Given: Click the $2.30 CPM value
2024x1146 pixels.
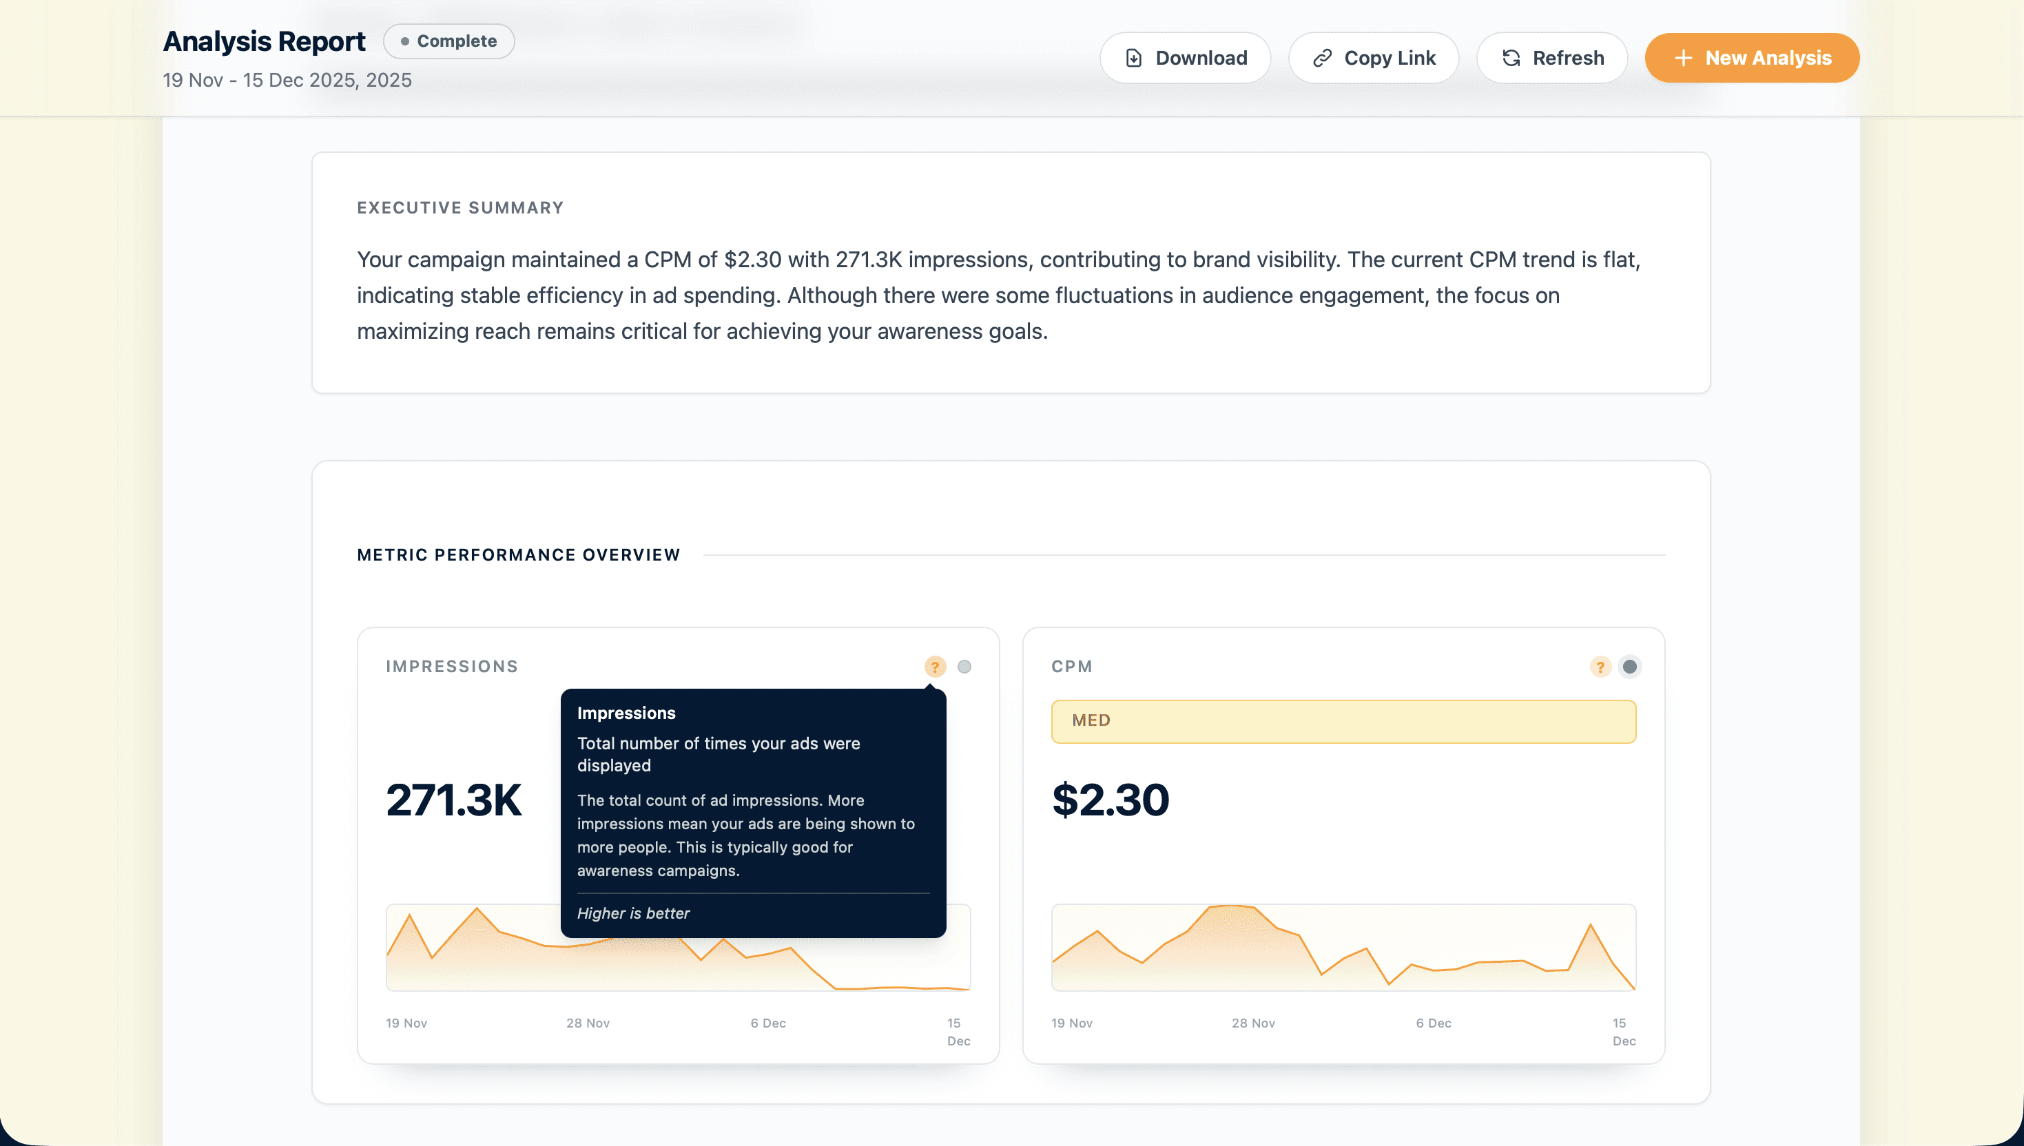Looking at the screenshot, I should [1110, 800].
